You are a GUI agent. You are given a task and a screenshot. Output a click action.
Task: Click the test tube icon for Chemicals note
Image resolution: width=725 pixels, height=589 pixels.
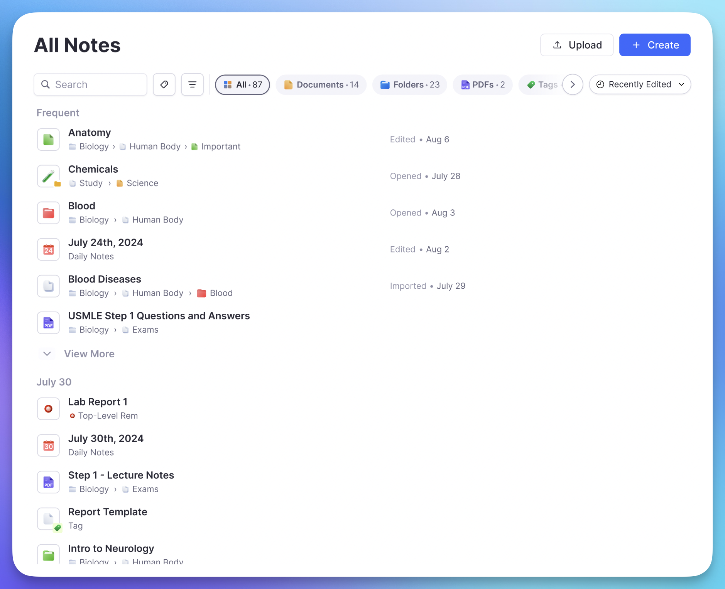click(48, 176)
